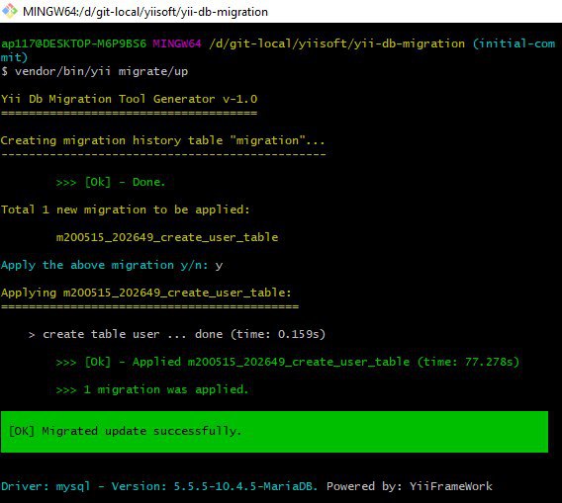Click the magenta MINGW64 text in prompt
Viewport: 562px width, 503px height.
[x=177, y=43]
